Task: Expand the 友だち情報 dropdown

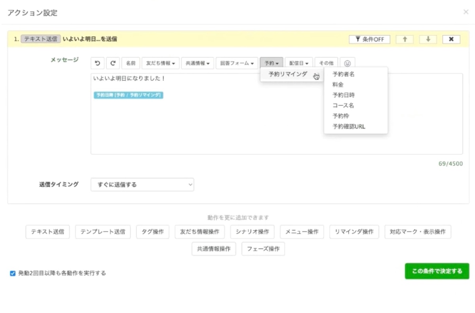Action: (160, 63)
